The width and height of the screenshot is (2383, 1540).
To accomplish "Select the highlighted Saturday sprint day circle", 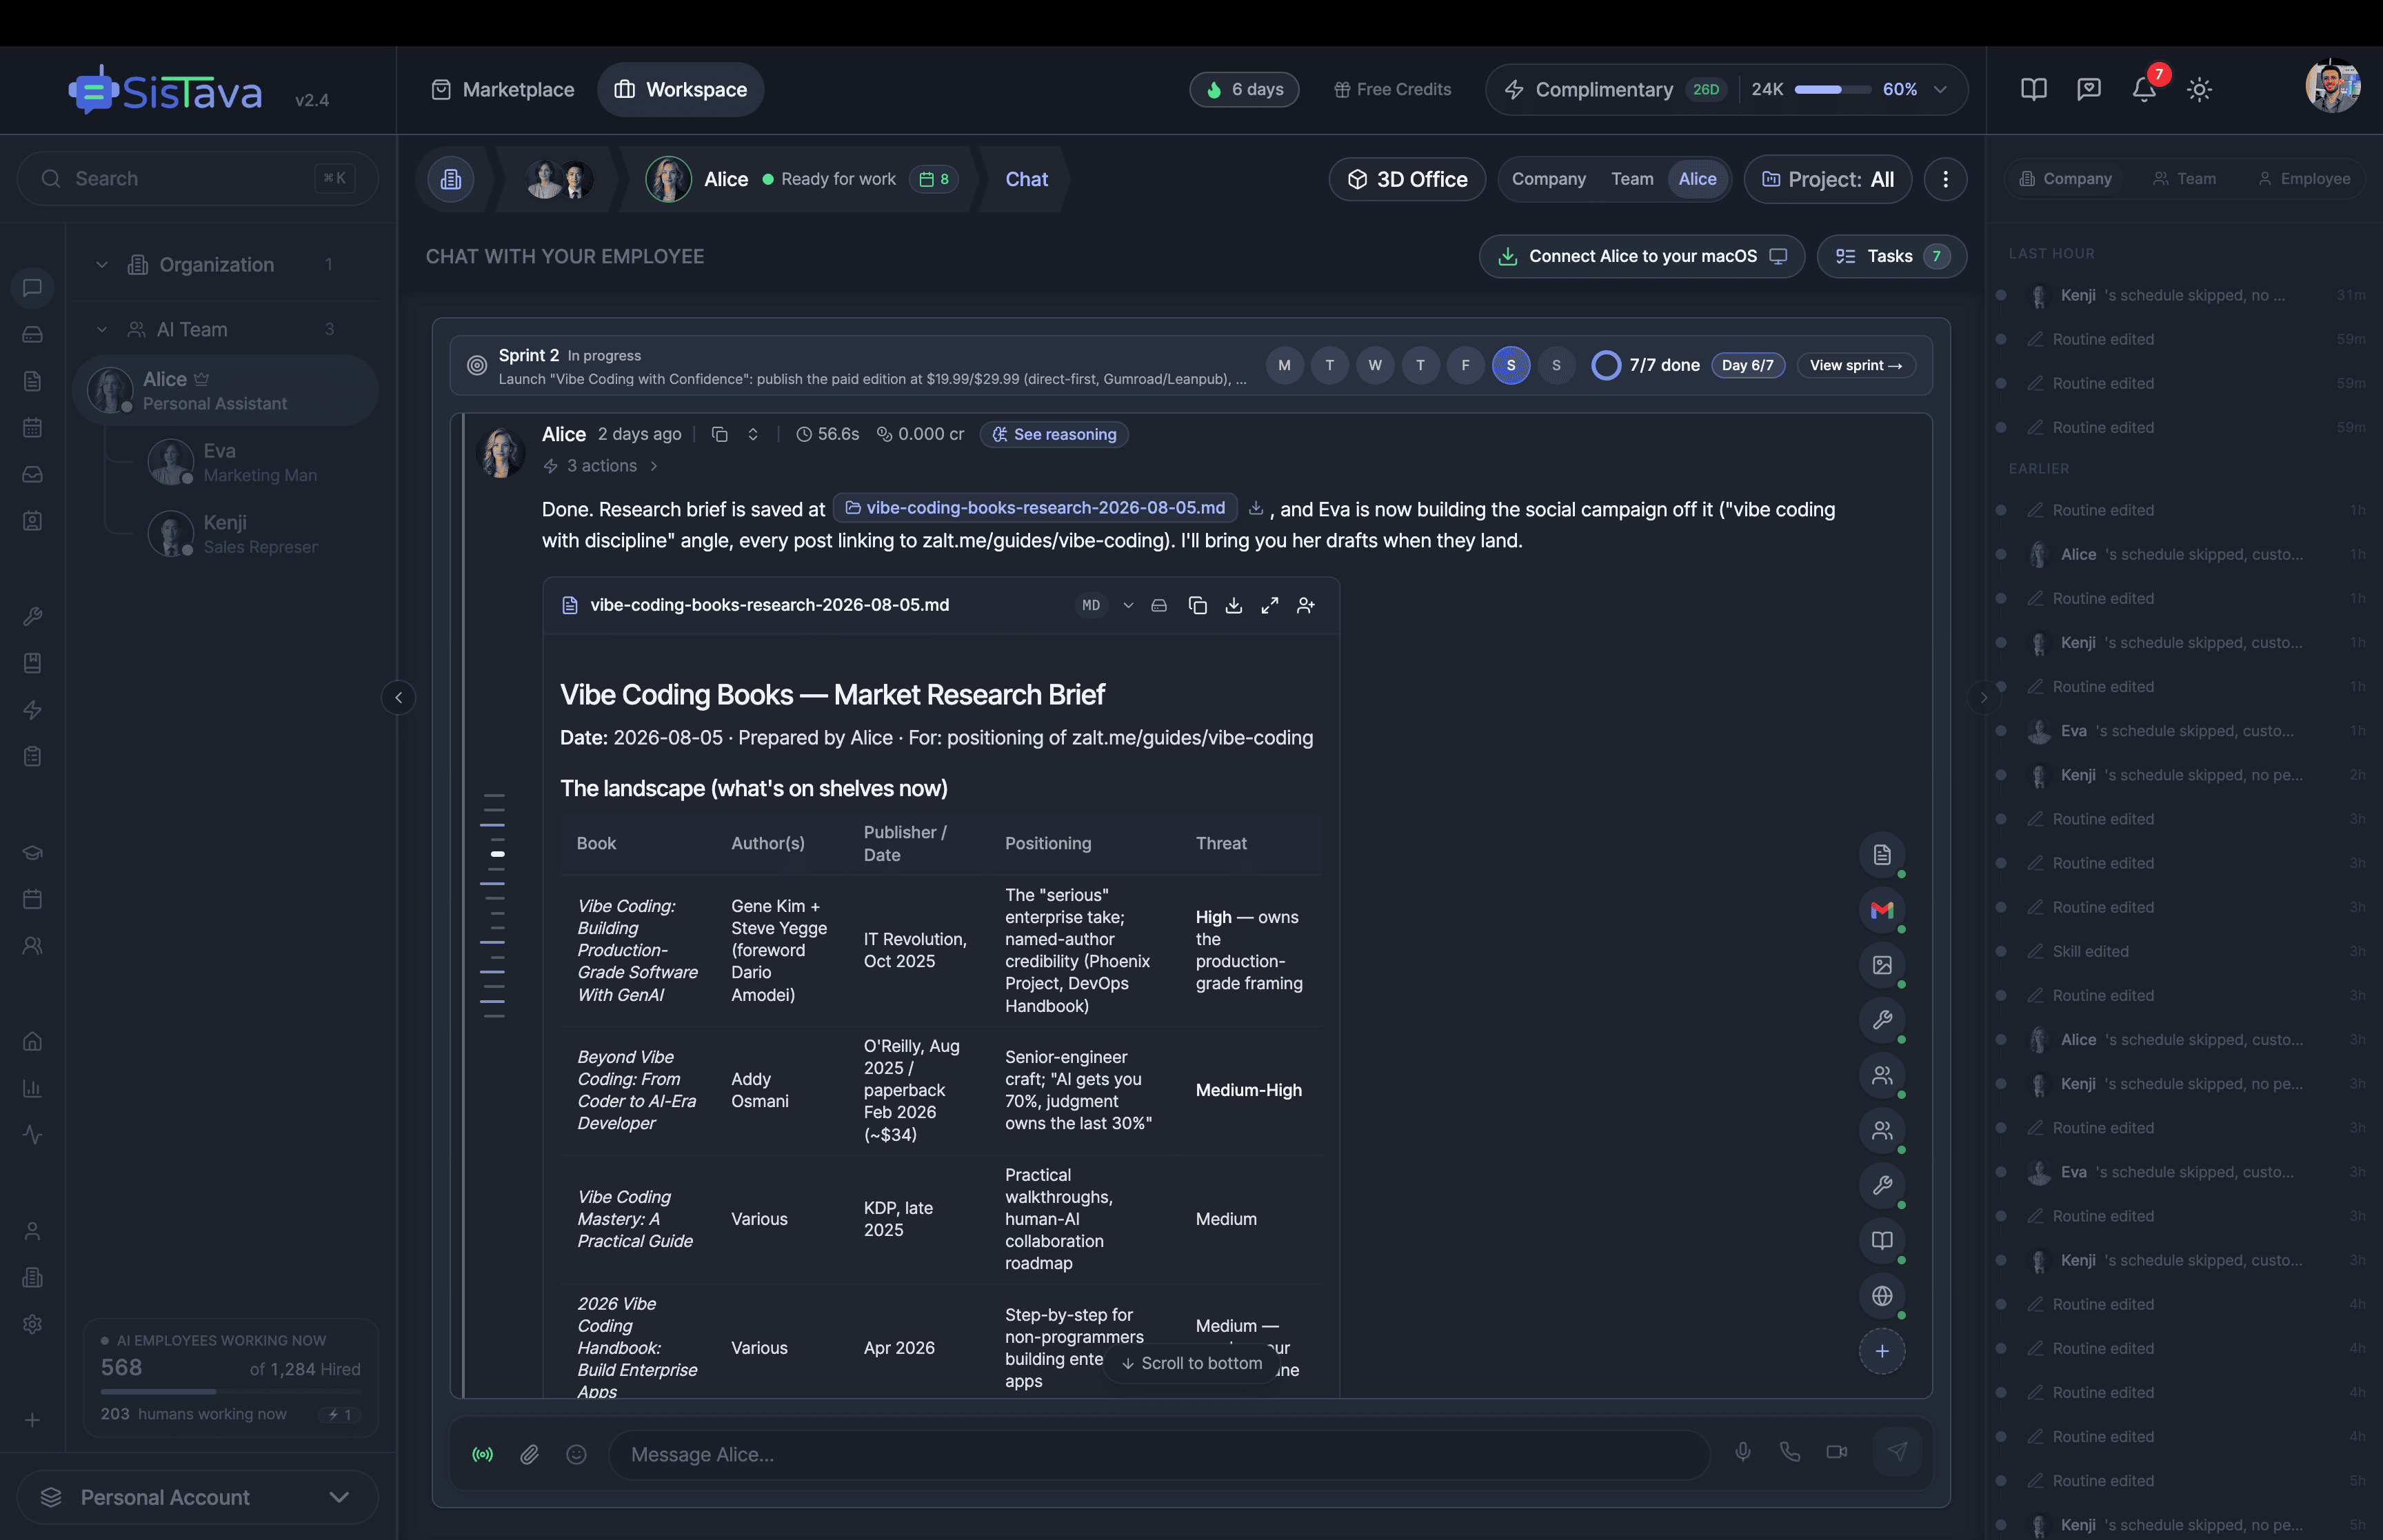I will (x=1510, y=365).
